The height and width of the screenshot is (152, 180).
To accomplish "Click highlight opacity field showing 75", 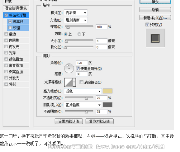I will pyautogui.click(x=102, y=98).
